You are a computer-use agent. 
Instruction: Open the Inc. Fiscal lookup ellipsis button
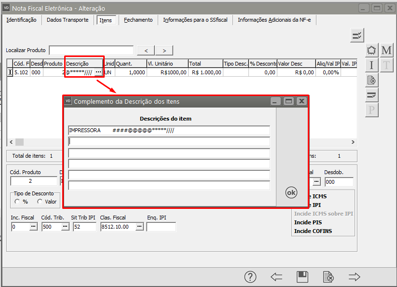tap(33, 226)
